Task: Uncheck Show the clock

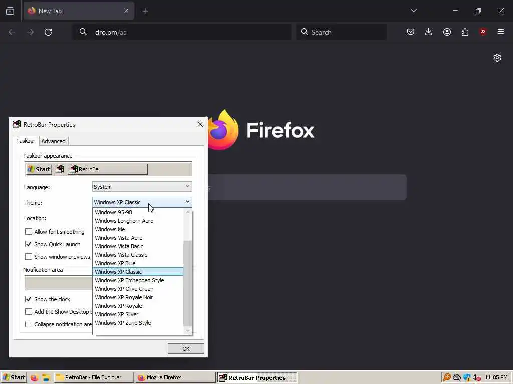Action: tap(29, 299)
